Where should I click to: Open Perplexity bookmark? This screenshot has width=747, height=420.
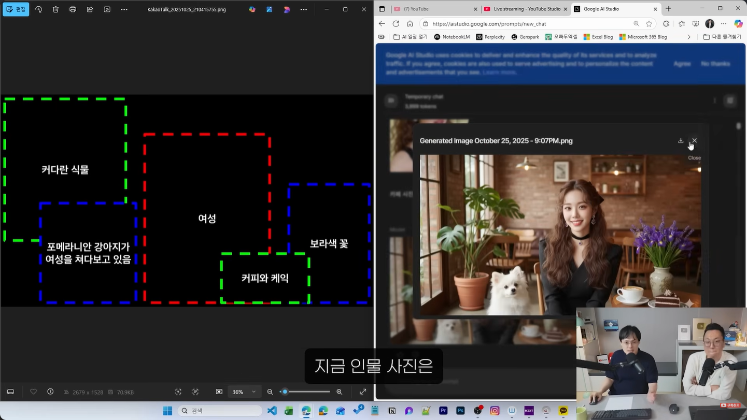490,37
